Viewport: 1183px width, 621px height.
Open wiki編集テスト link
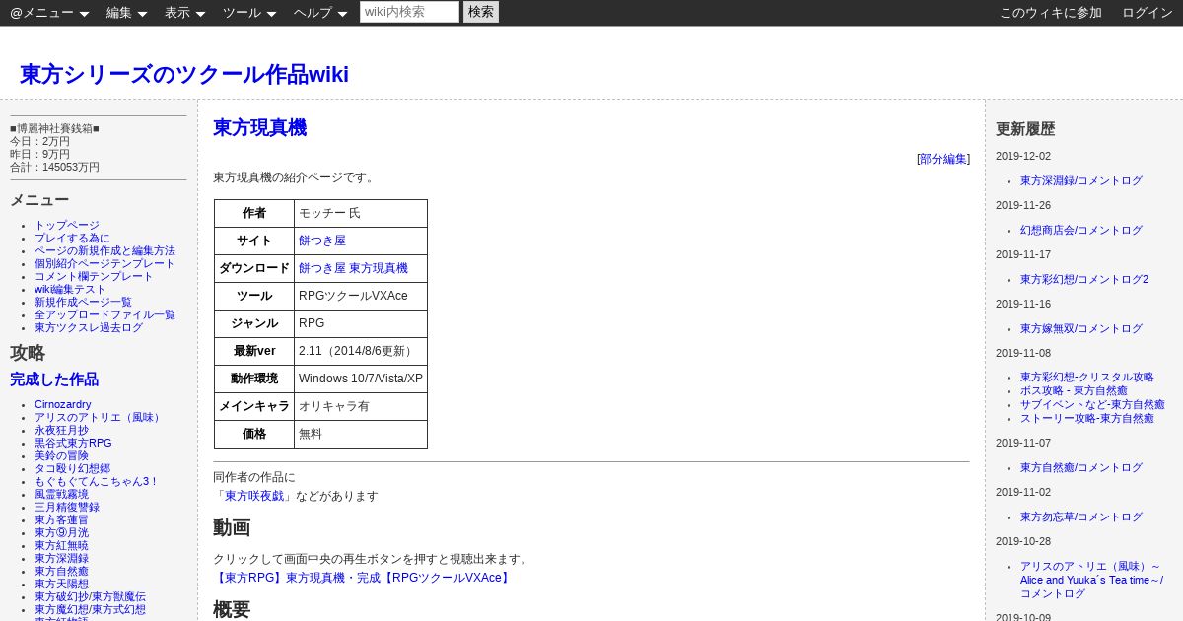click(70, 289)
